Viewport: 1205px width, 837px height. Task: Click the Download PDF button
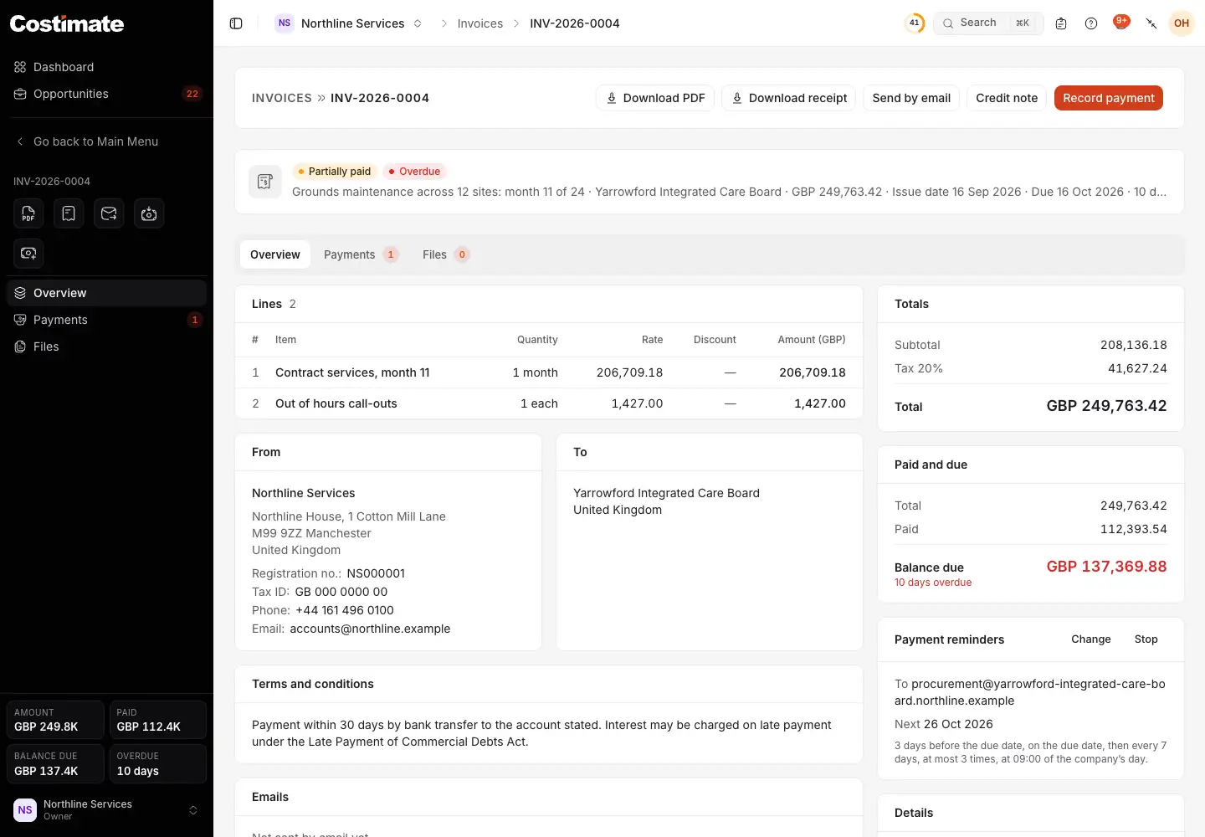(x=655, y=98)
